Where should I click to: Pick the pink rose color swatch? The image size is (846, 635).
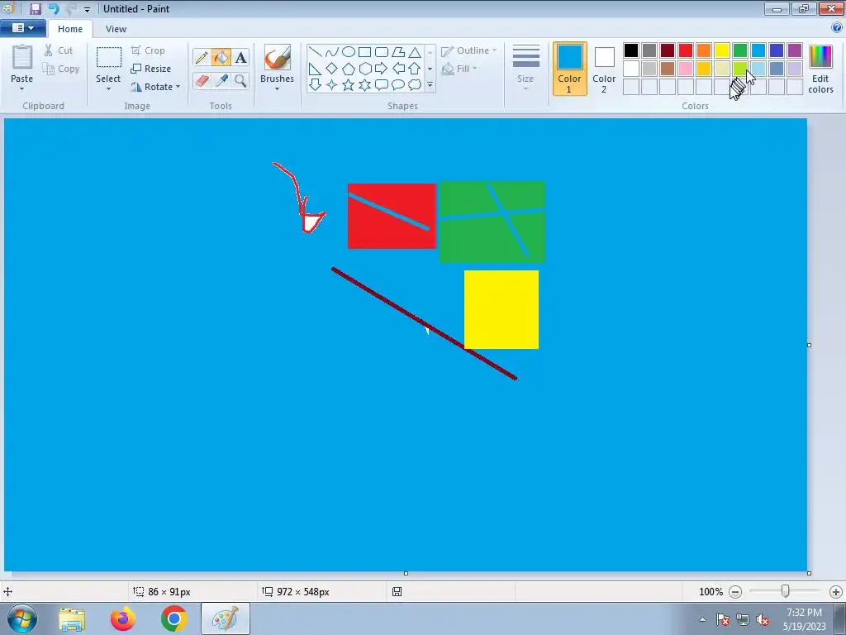(x=686, y=69)
